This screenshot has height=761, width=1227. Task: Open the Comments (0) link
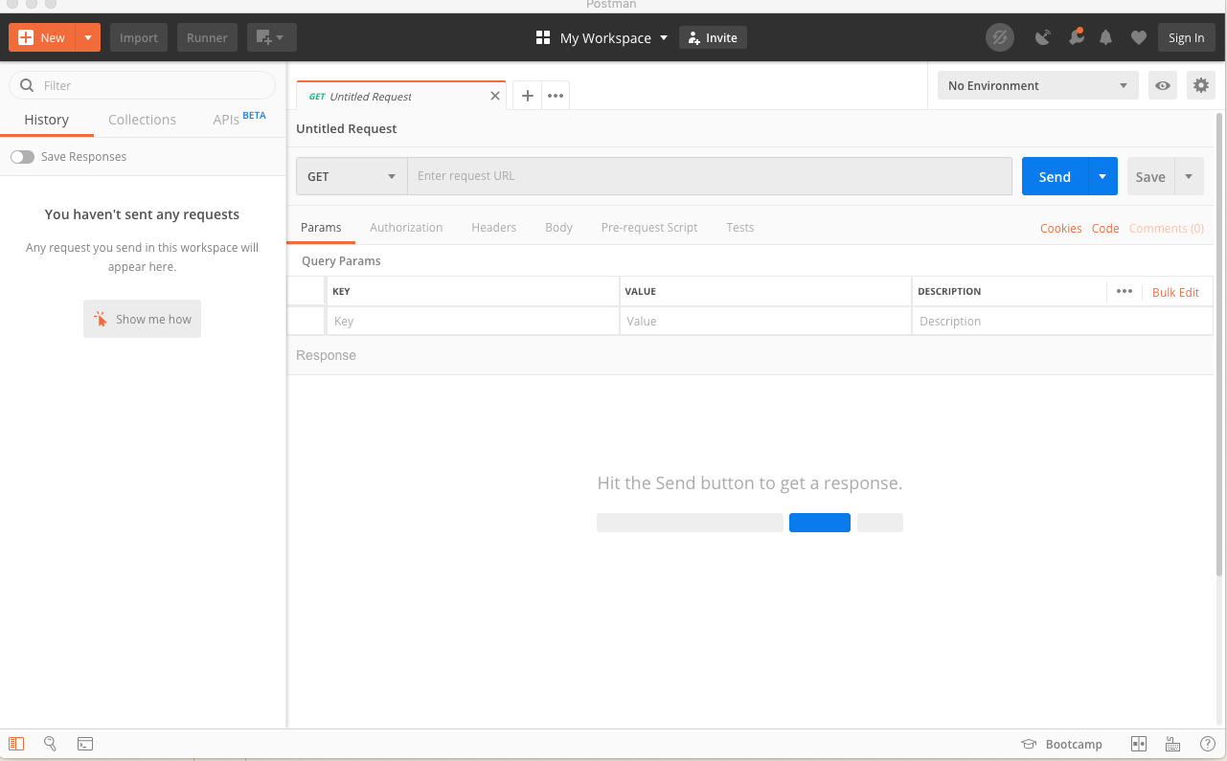click(x=1167, y=228)
